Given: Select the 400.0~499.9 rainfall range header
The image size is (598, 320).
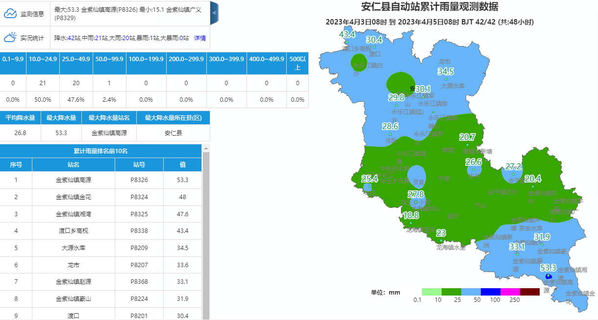Looking at the screenshot, I should point(267,63).
